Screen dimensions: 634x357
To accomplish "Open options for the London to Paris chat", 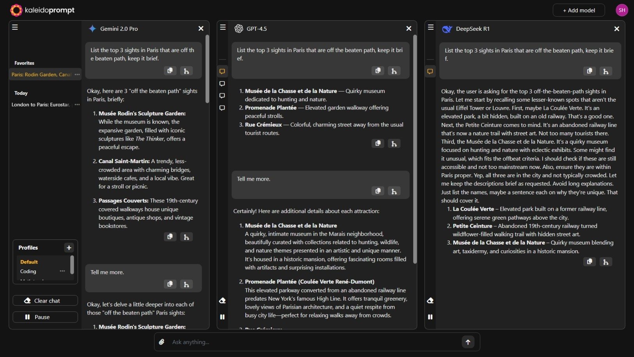I will point(77,104).
